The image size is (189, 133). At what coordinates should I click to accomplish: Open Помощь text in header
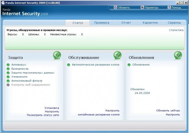176,8
